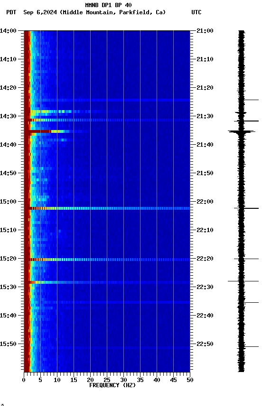
Task: Click the 14:50 PDT time label
Action: (8, 173)
